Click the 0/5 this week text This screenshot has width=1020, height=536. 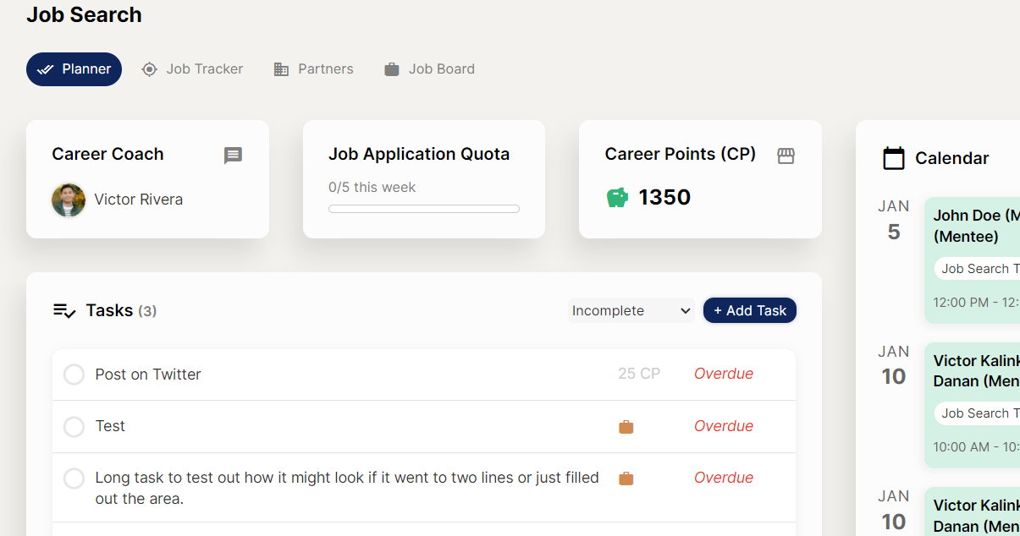(372, 187)
